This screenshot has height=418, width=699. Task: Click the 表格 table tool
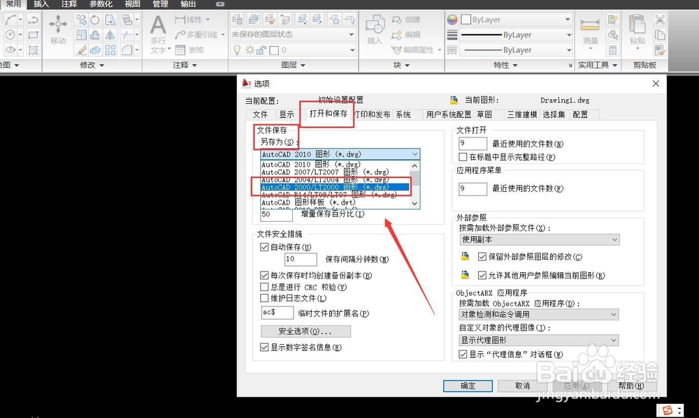click(x=189, y=50)
